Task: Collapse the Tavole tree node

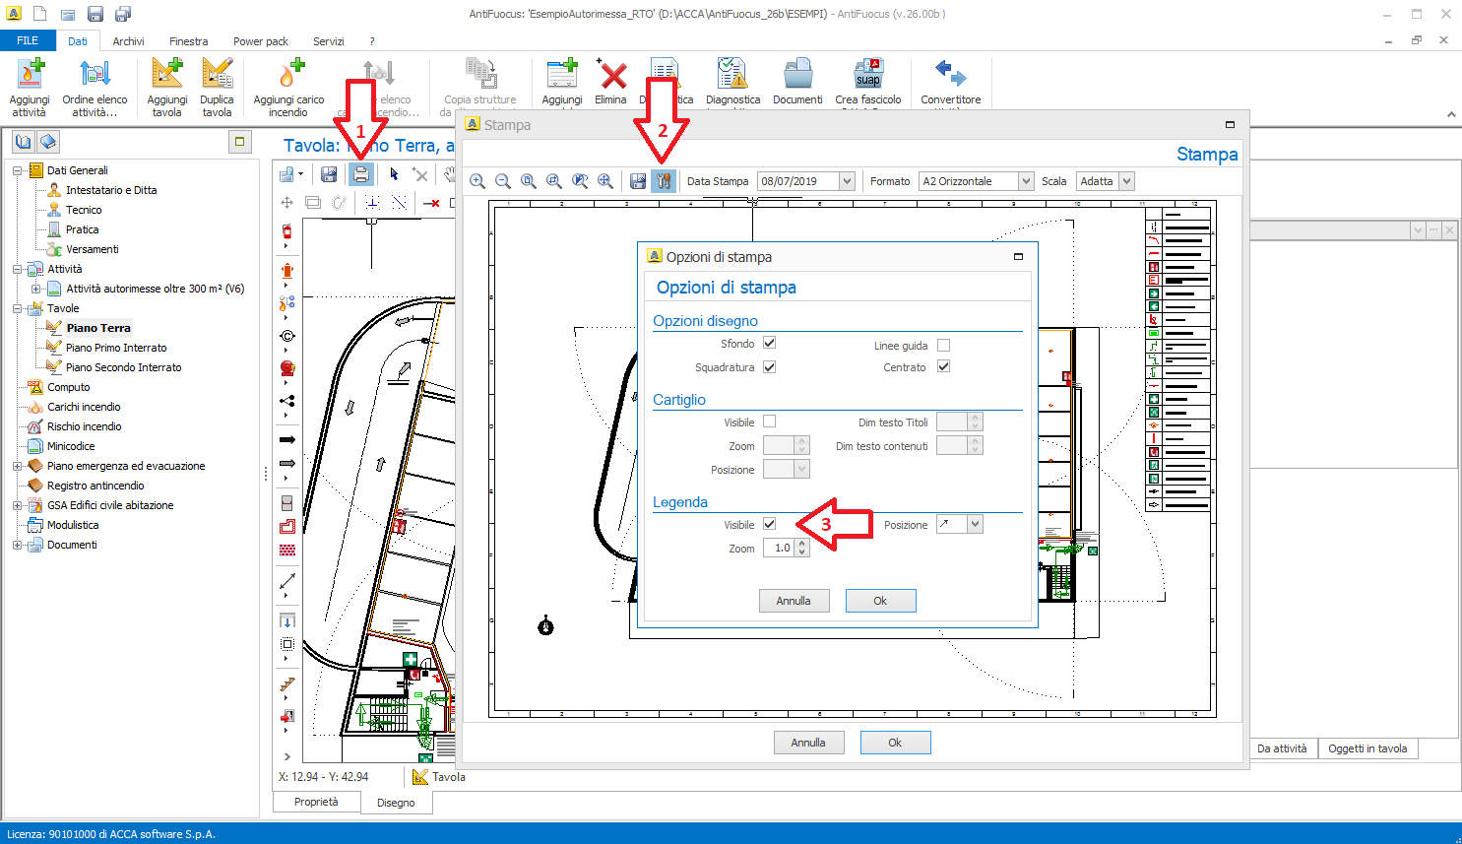Action: pyautogui.click(x=17, y=308)
